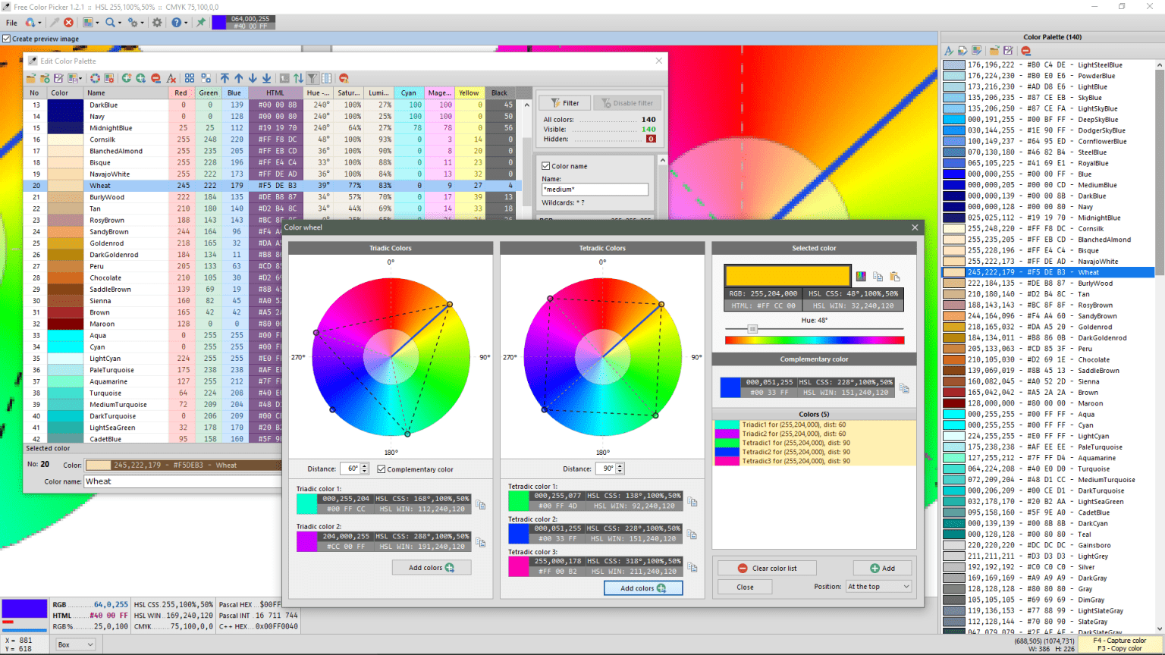The height and width of the screenshot is (655, 1165).
Task: Toggle the Complementary color checkbox
Action: [x=382, y=469]
